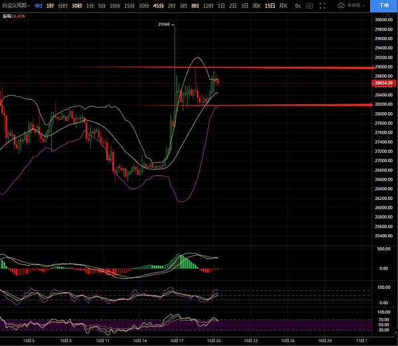The height and width of the screenshot is (346, 398).
Task: Select the 30秒 interval
Action: [76, 5]
